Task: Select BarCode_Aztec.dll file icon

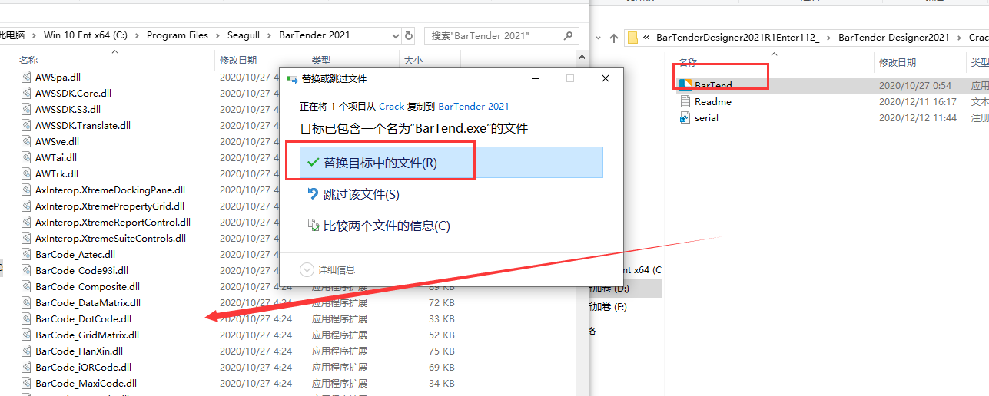Action: pyautogui.click(x=27, y=254)
